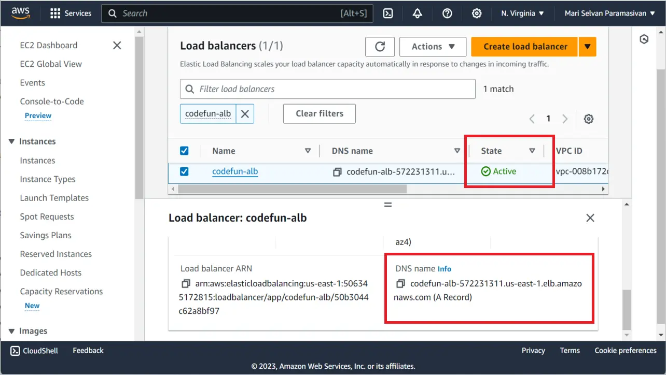666x375 pixels.
Task: Open Instance Types
Action: (48, 179)
